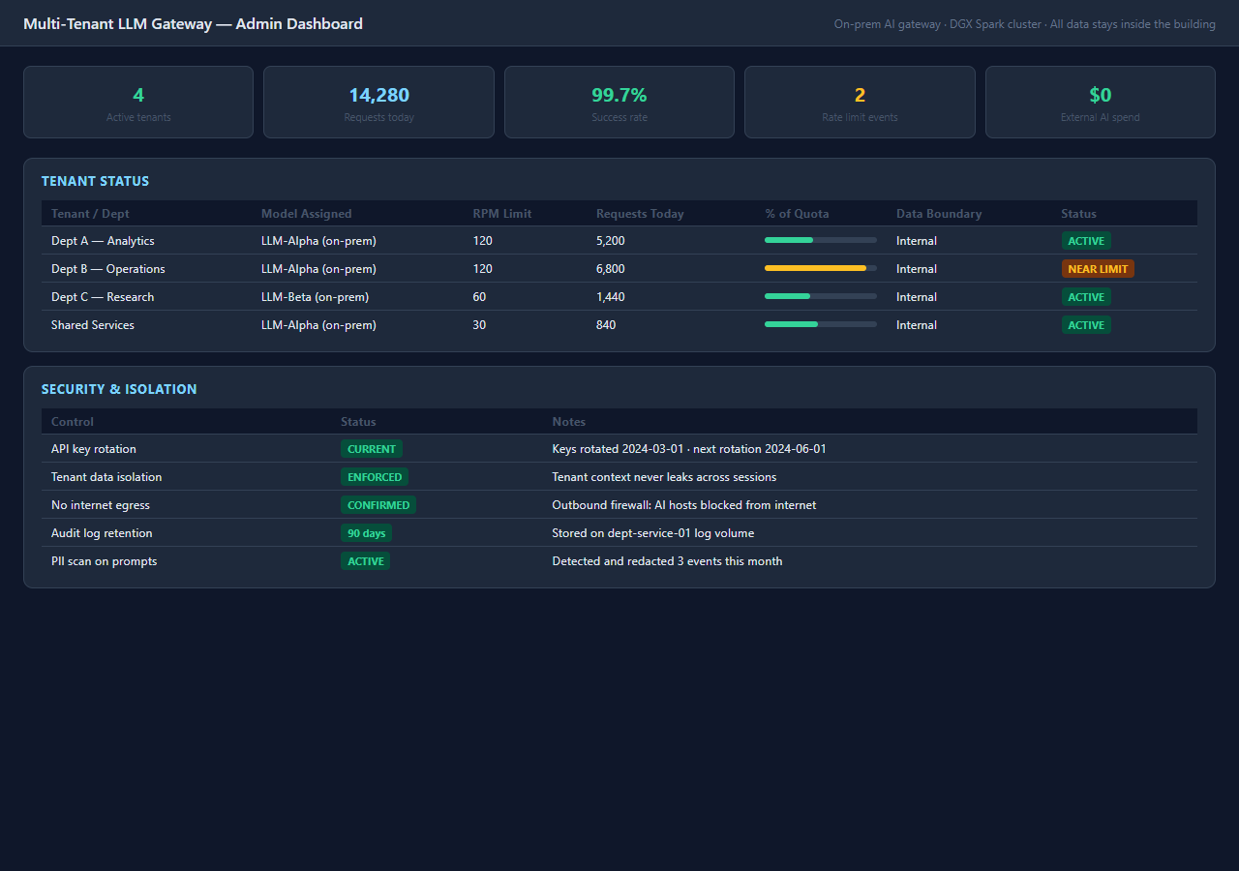This screenshot has width=1239, height=871.
Task: Click the ACTIVE badge for Dept A — Analytics
Action: [x=1086, y=241]
